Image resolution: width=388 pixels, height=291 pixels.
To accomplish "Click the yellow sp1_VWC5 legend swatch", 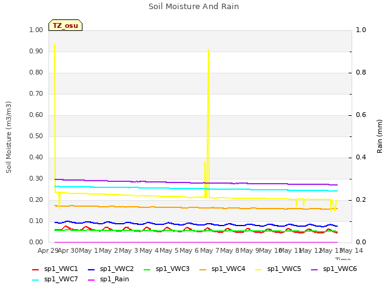I will [259, 269].
